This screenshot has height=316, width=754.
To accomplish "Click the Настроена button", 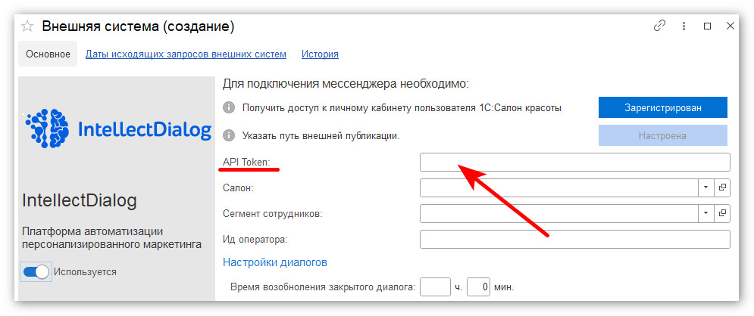I will (x=662, y=136).
